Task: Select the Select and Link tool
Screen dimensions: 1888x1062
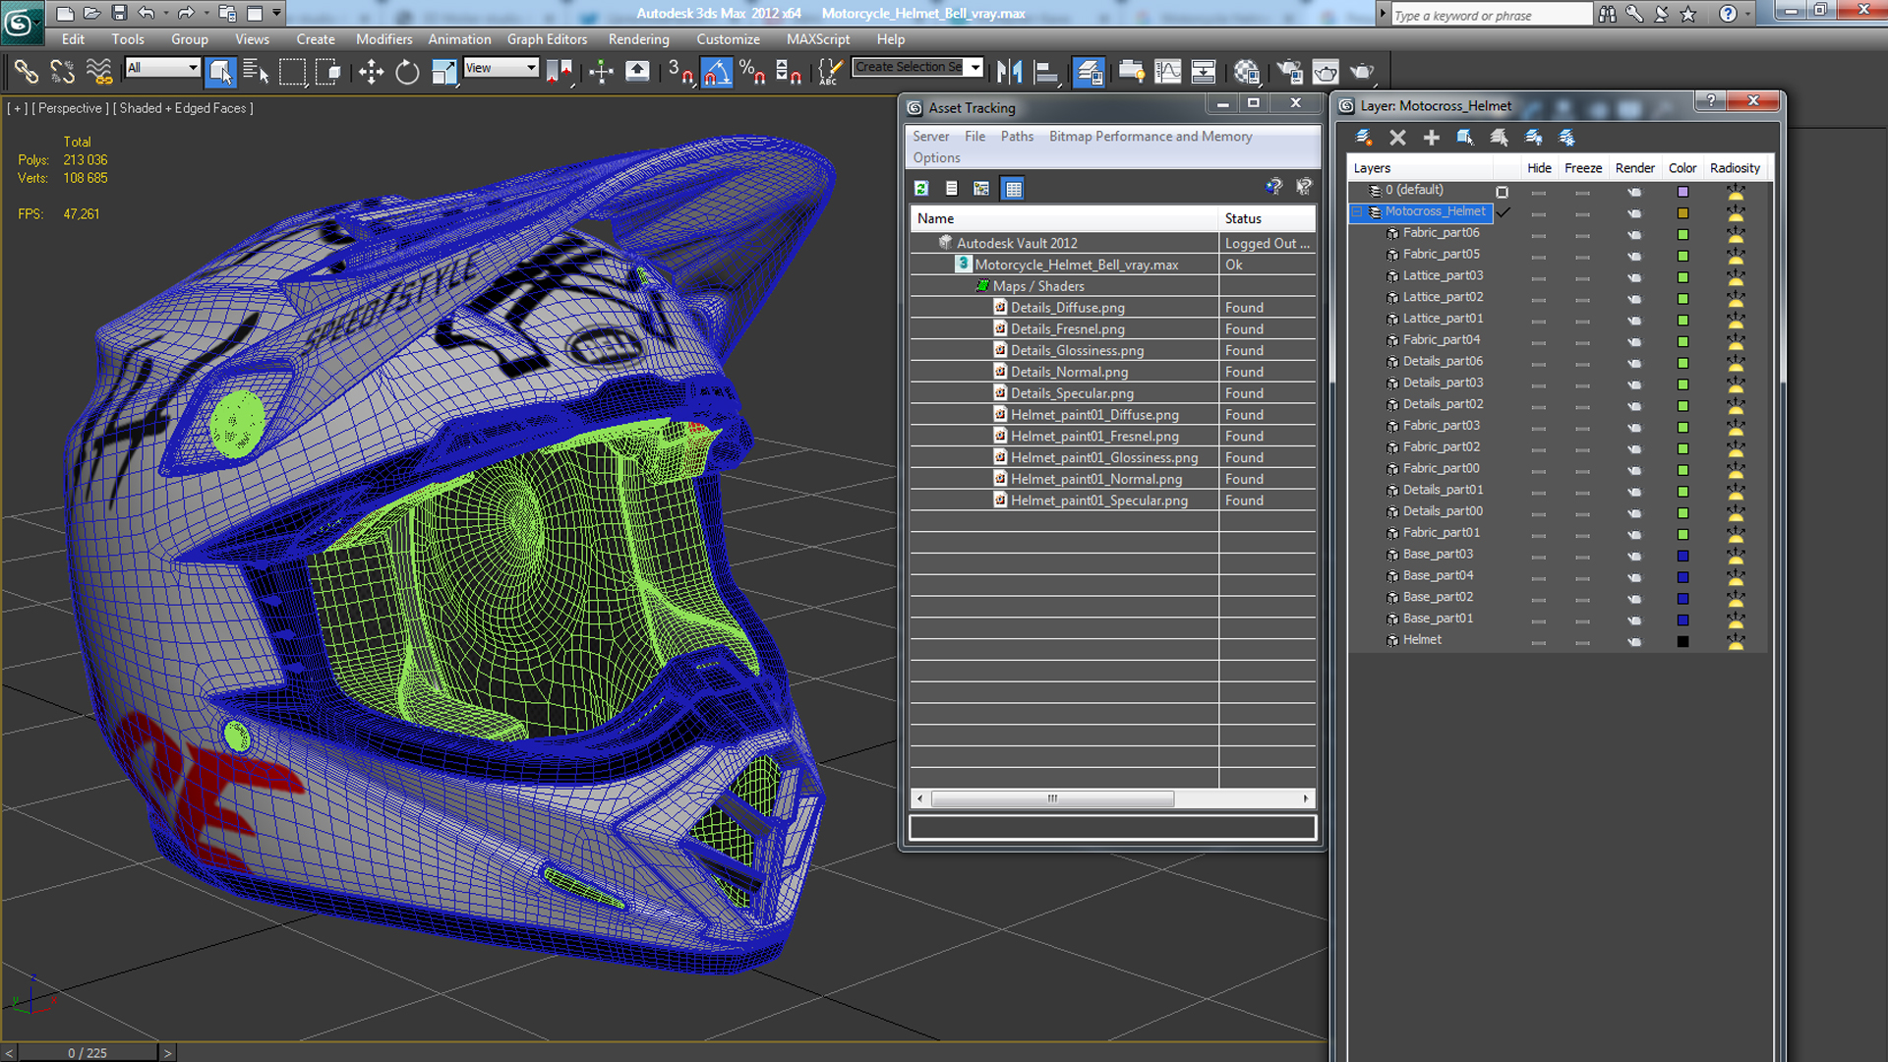Action: tap(27, 71)
